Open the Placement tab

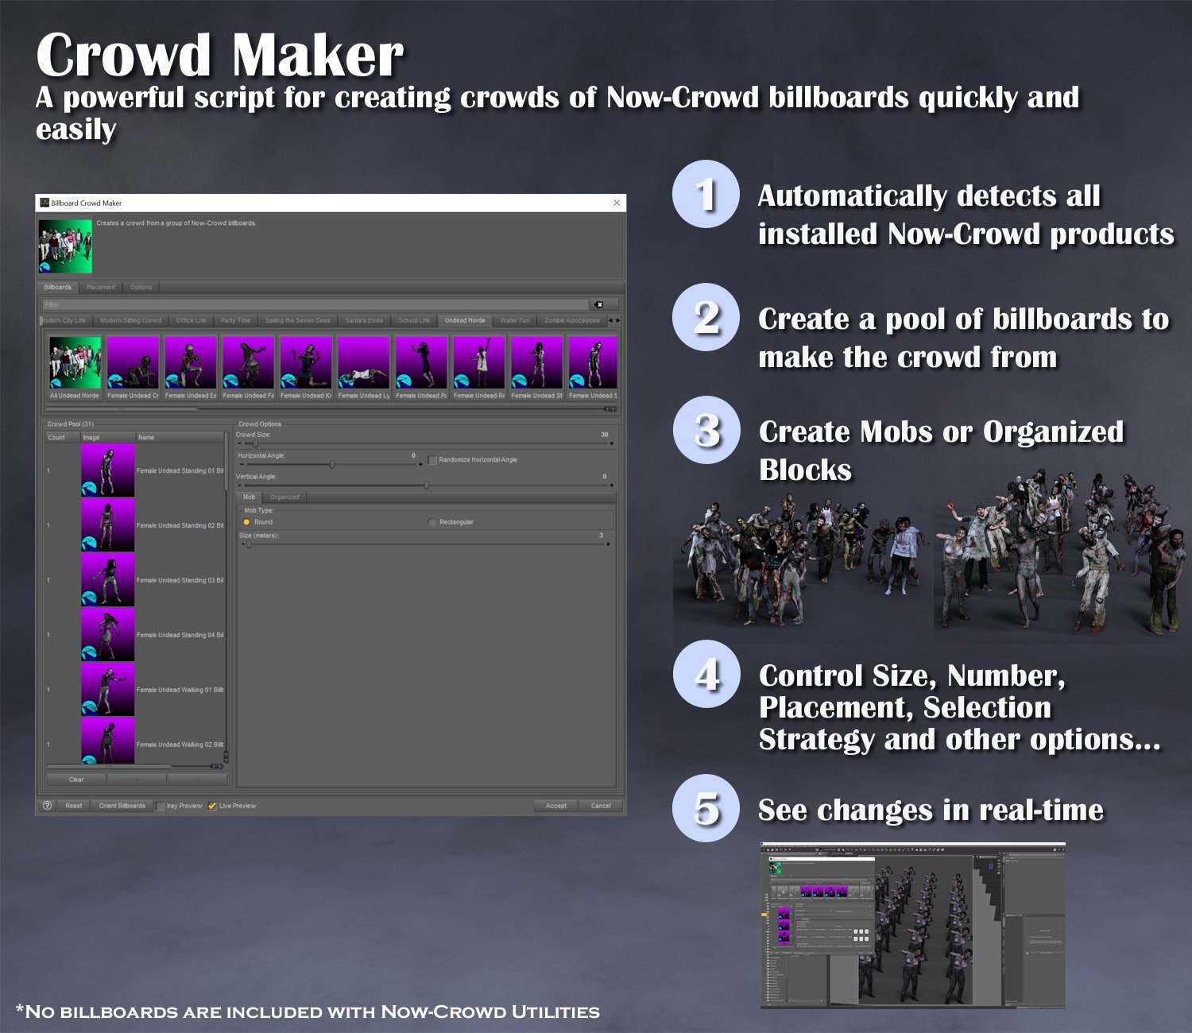(x=101, y=287)
